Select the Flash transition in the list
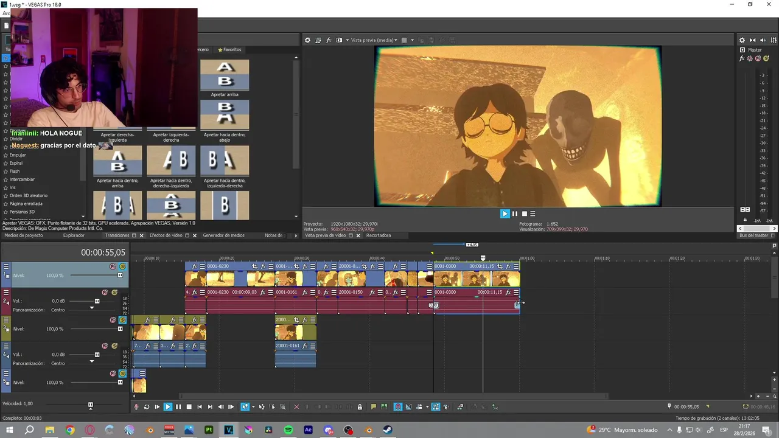779x438 pixels. pyautogui.click(x=15, y=172)
